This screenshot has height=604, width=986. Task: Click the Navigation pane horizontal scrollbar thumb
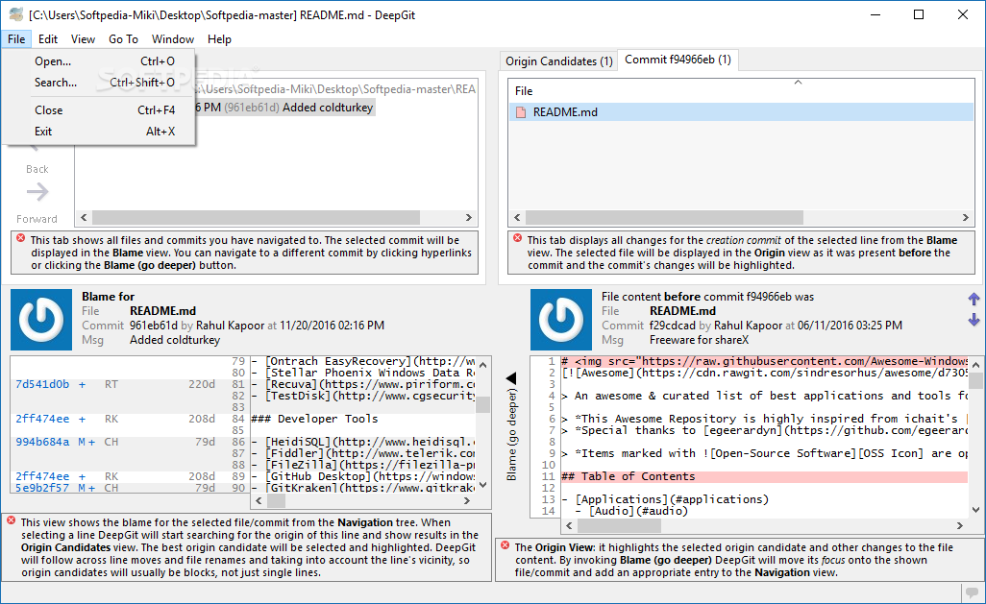pos(256,217)
